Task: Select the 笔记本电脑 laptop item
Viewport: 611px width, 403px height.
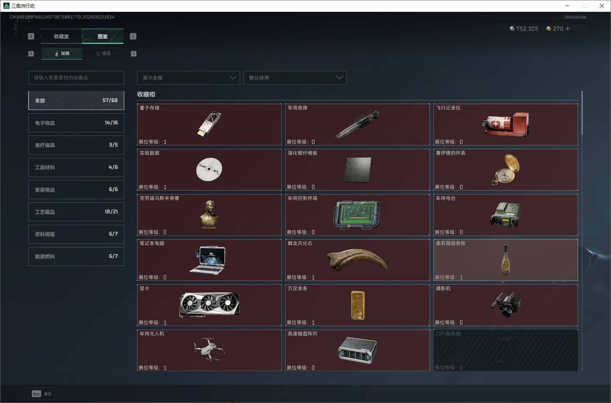Action: click(209, 260)
